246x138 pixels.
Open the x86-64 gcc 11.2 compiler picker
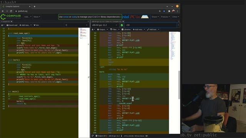tap(105, 25)
